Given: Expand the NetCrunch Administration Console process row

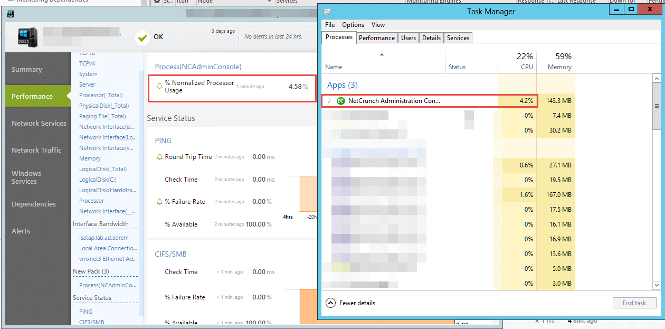Looking at the screenshot, I should (329, 101).
